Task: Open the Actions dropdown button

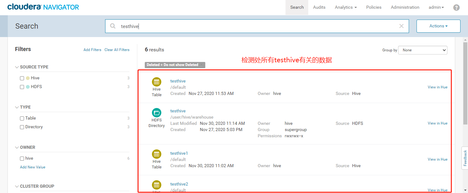Action: [x=438, y=26]
